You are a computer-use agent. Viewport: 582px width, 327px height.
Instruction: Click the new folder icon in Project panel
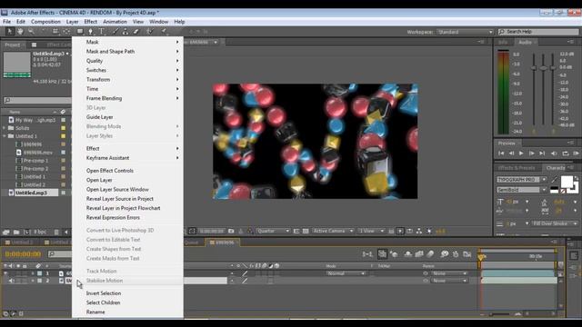tap(16, 233)
